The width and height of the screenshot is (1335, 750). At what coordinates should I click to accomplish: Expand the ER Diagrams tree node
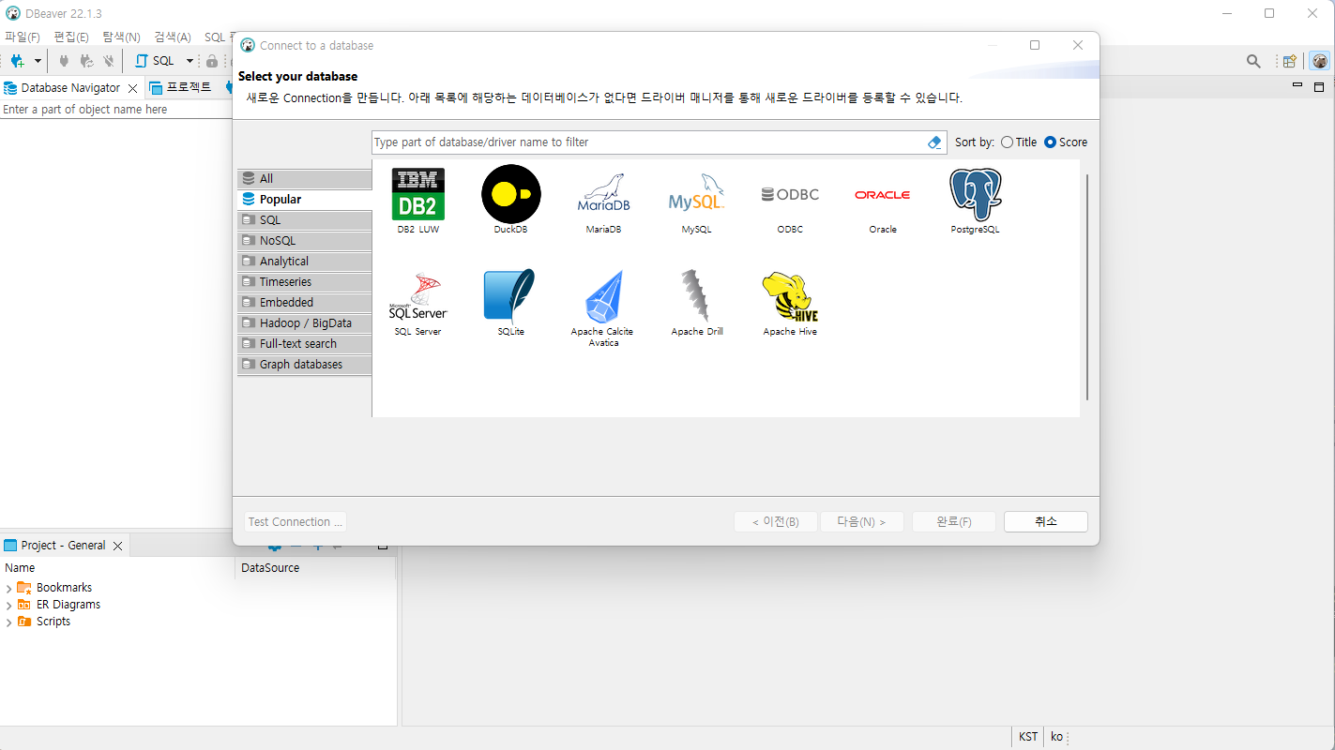(9, 606)
